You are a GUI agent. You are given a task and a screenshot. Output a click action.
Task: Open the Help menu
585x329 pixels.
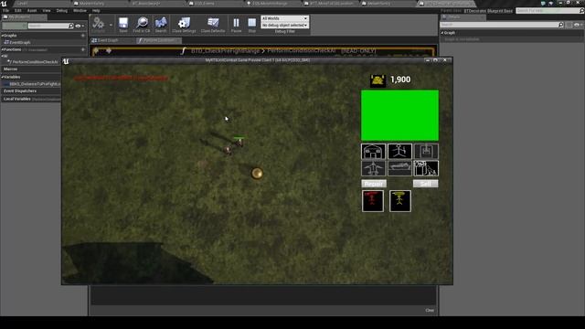click(x=96, y=10)
